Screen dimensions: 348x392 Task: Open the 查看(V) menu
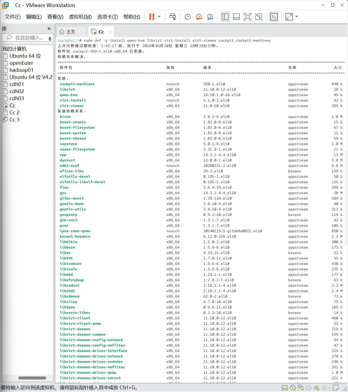(x=55, y=17)
